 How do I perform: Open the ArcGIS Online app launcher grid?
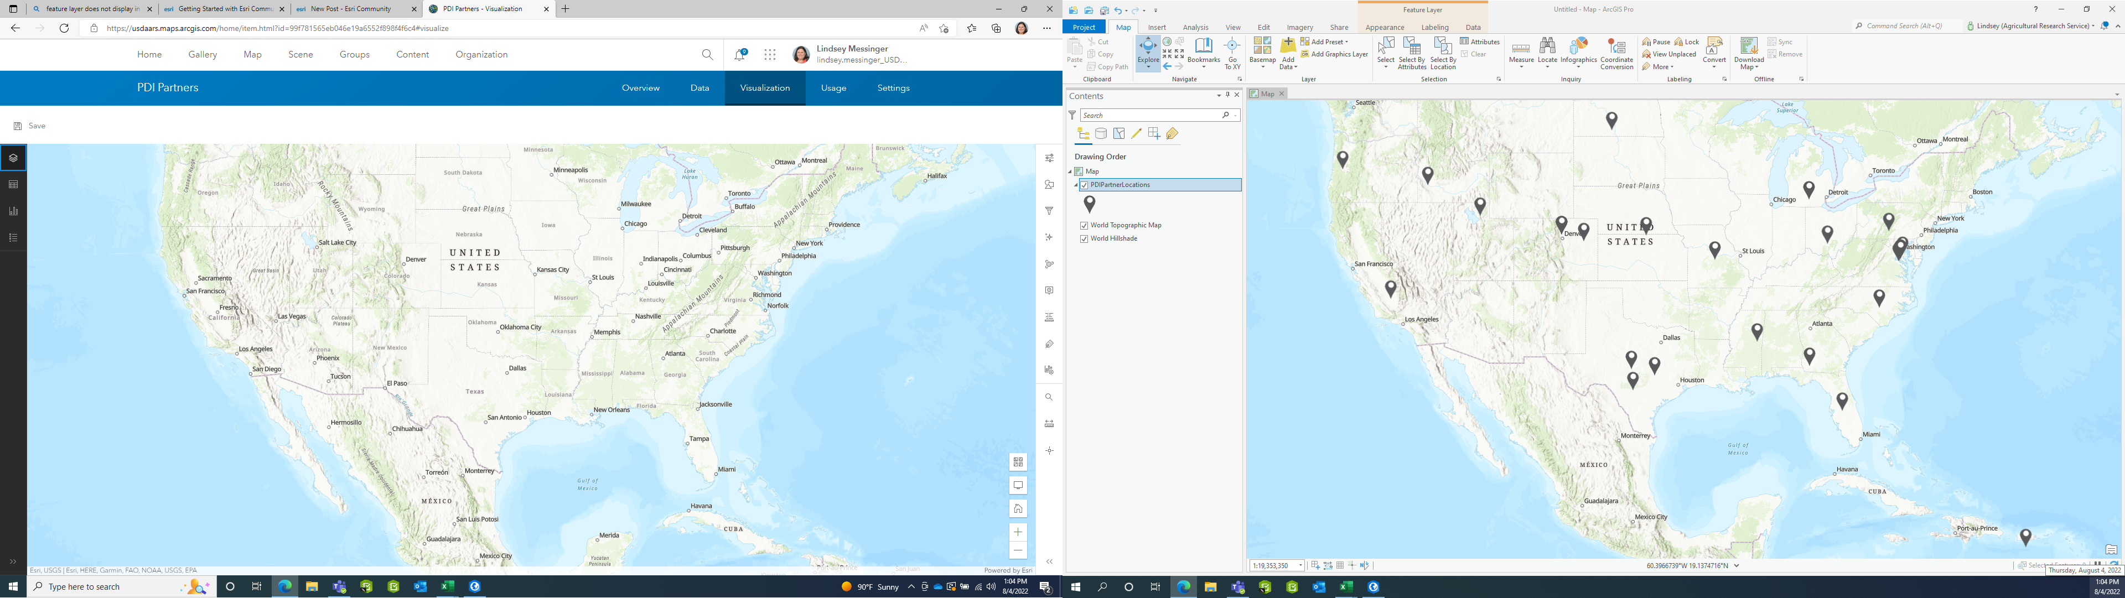[x=770, y=54]
